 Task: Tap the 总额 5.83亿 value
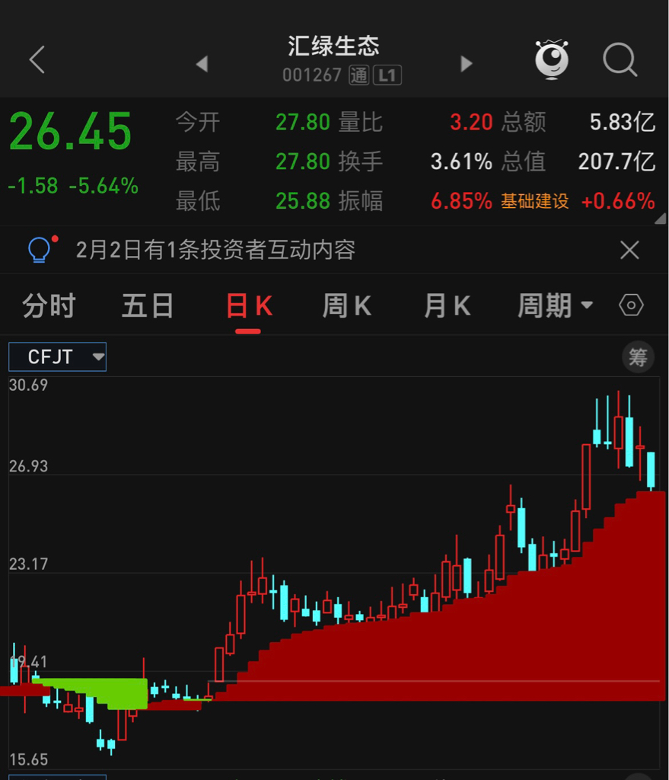pos(623,122)
